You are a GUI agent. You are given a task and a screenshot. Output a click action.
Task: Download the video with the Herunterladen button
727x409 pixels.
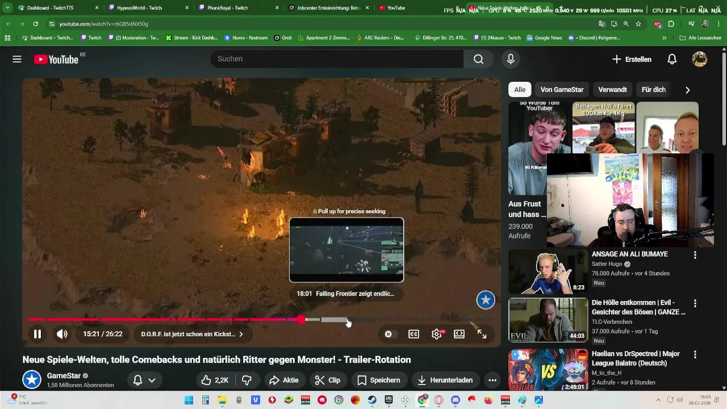tap(445, 380)
